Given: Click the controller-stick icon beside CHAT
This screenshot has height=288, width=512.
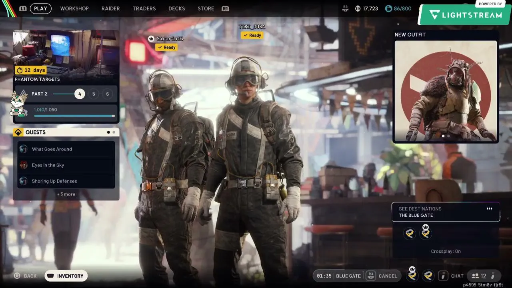Looking at the screenshot, I should [443, 276].
